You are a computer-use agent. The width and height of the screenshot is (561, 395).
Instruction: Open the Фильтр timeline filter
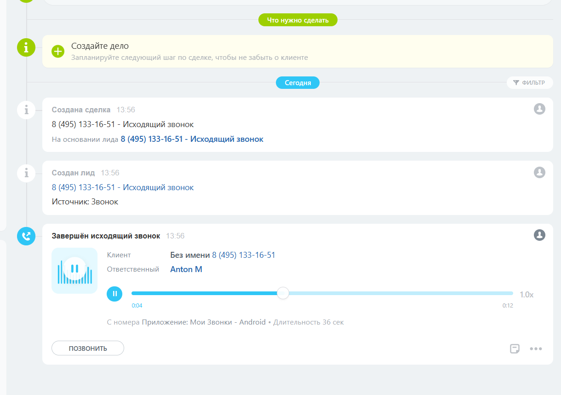(x=529, y=83)
